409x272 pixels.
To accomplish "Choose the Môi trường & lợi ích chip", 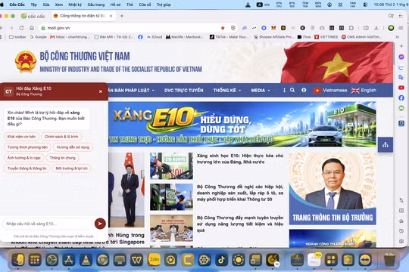I will [71, 168].
